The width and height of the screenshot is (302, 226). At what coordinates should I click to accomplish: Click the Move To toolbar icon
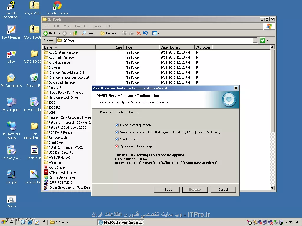tap(124, 33)
